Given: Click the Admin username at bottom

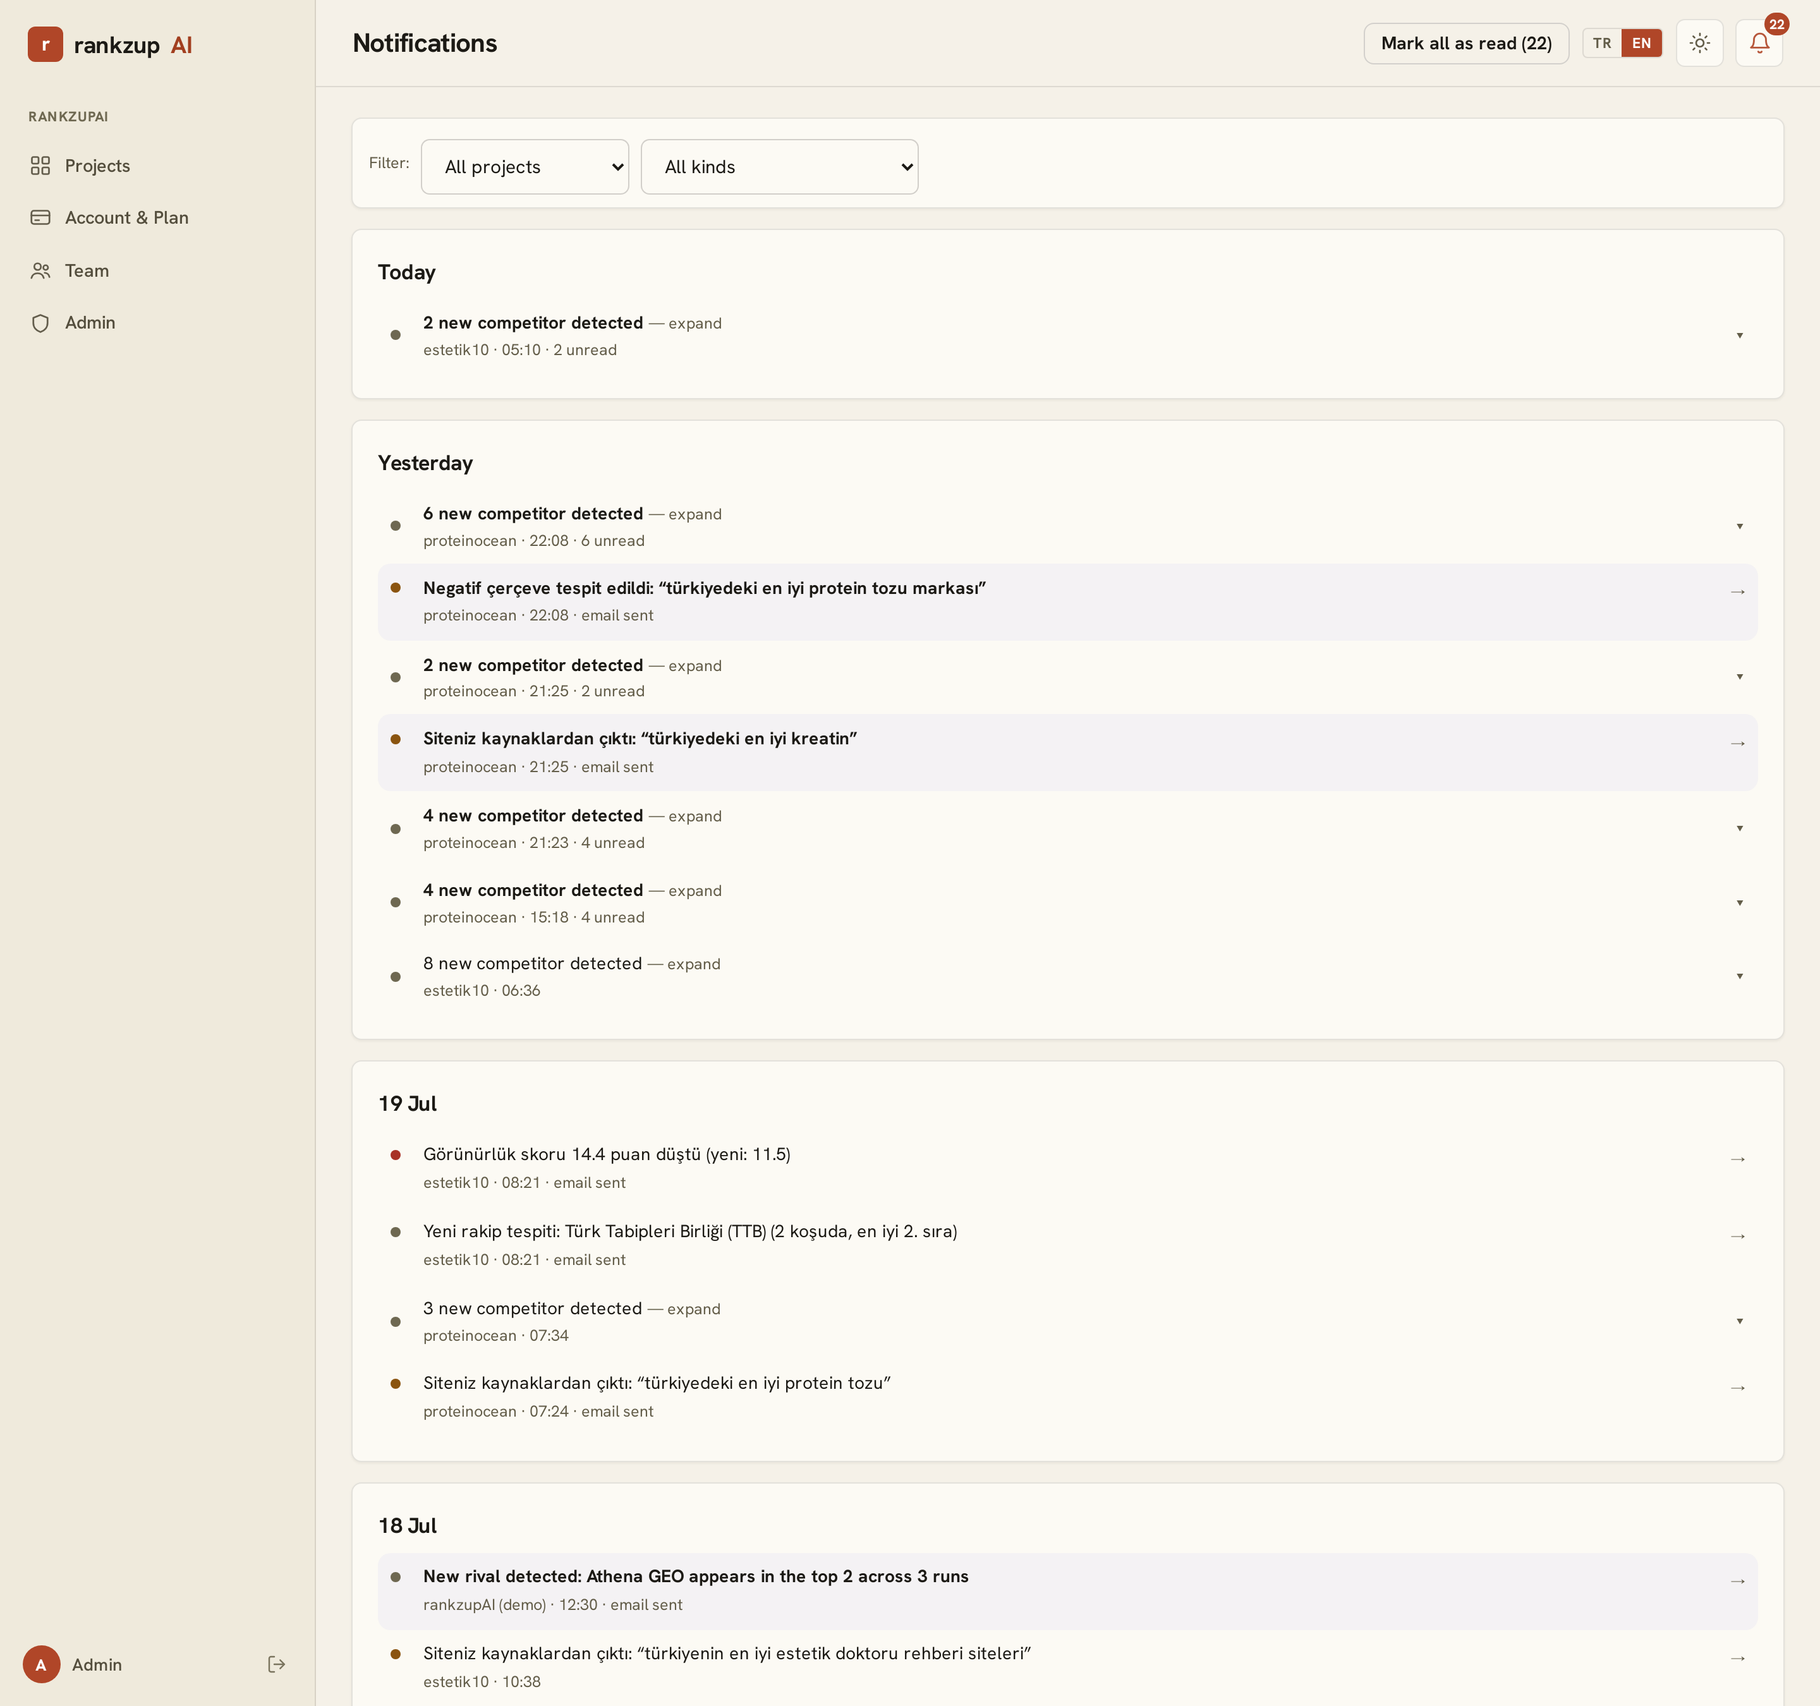Looking at the screenshot, I should [x=97, y=1665].
